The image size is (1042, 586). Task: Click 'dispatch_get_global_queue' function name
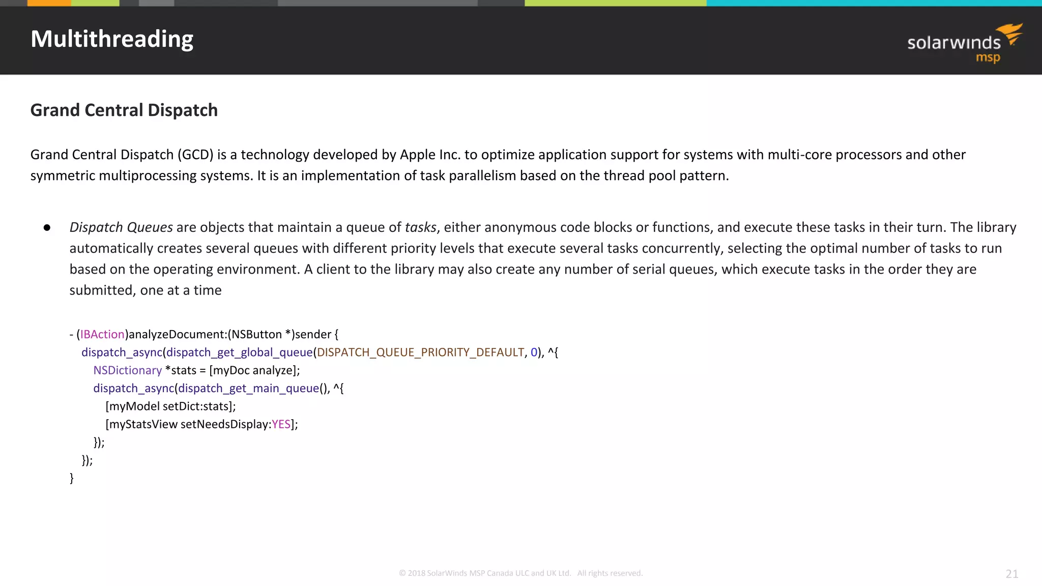(240, 353)
